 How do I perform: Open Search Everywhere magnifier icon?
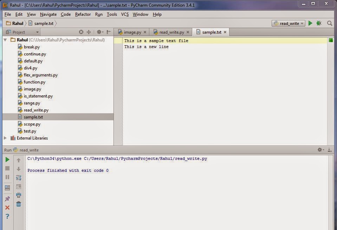(330, 23)
